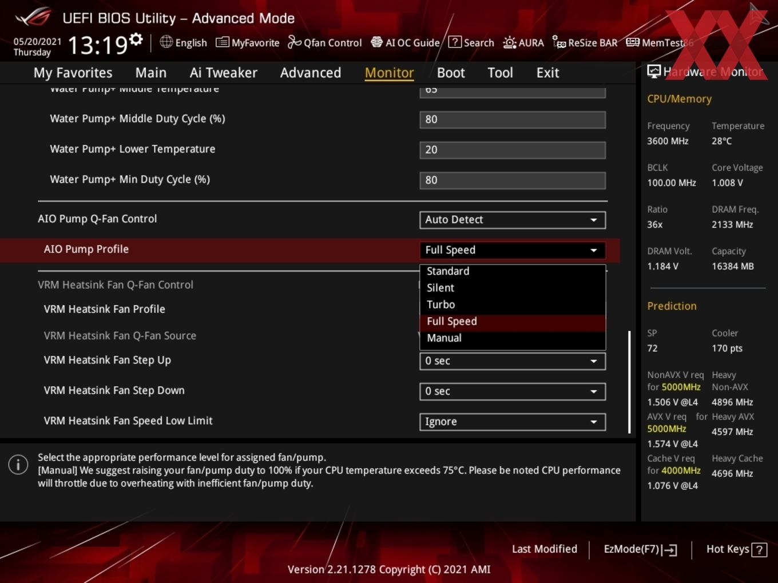
Task: Choose Manual pump profile option
Action: (513, 338)
